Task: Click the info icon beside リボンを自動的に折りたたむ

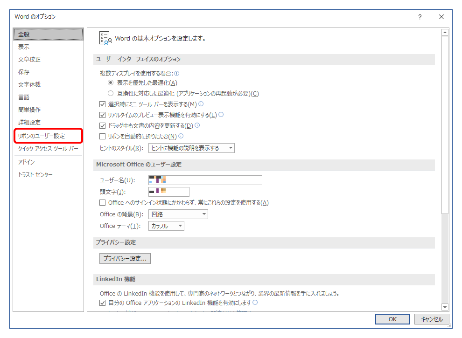Action: click(181, 136)
